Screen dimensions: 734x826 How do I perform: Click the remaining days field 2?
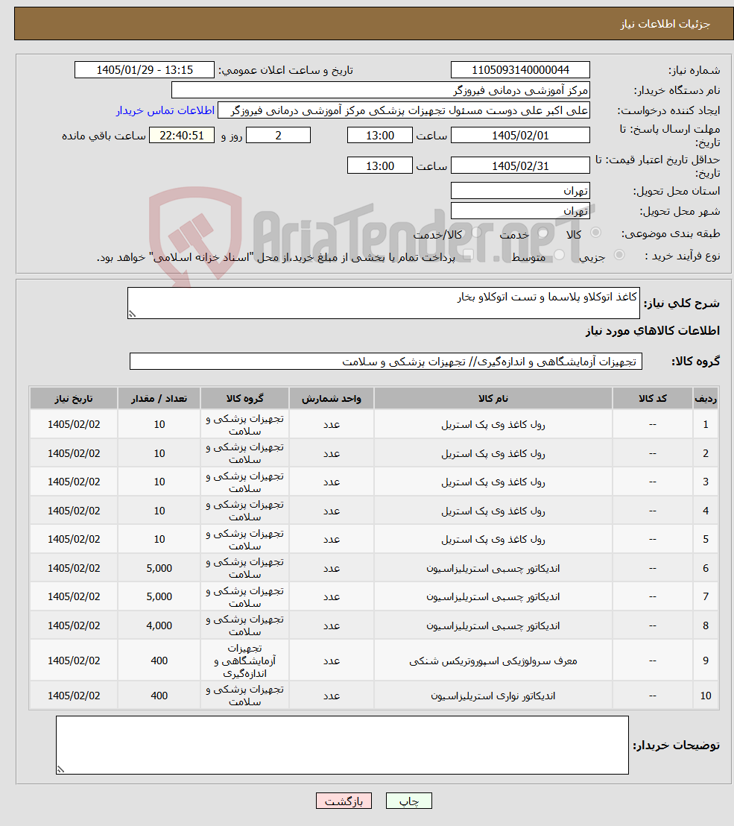click(278, 136)
